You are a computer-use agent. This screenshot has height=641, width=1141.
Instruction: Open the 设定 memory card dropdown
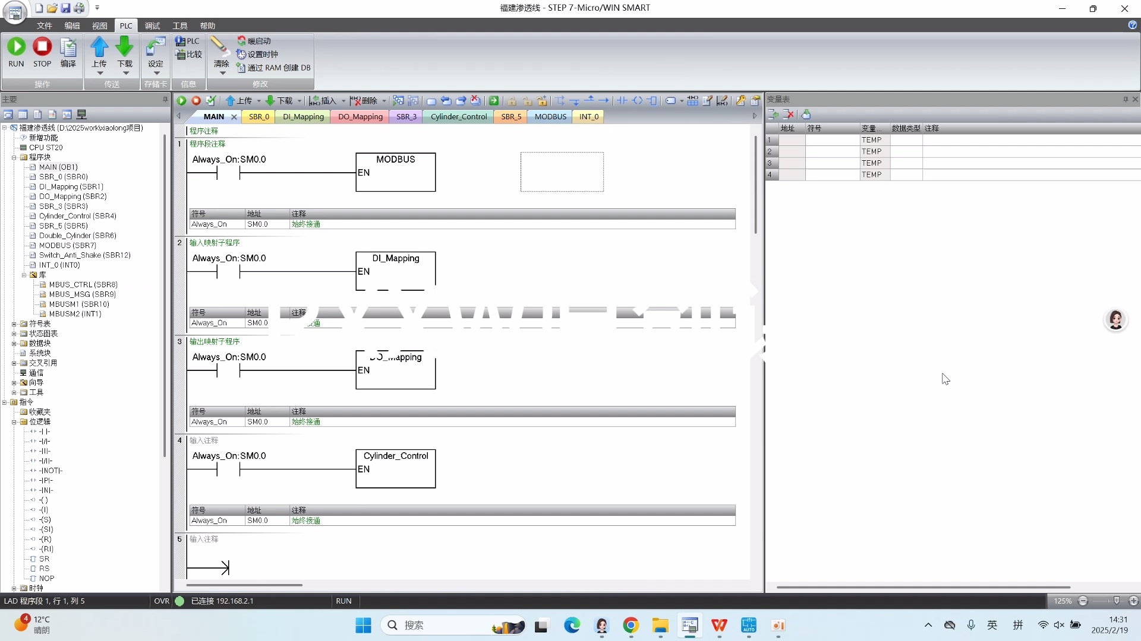click(156, 73)
